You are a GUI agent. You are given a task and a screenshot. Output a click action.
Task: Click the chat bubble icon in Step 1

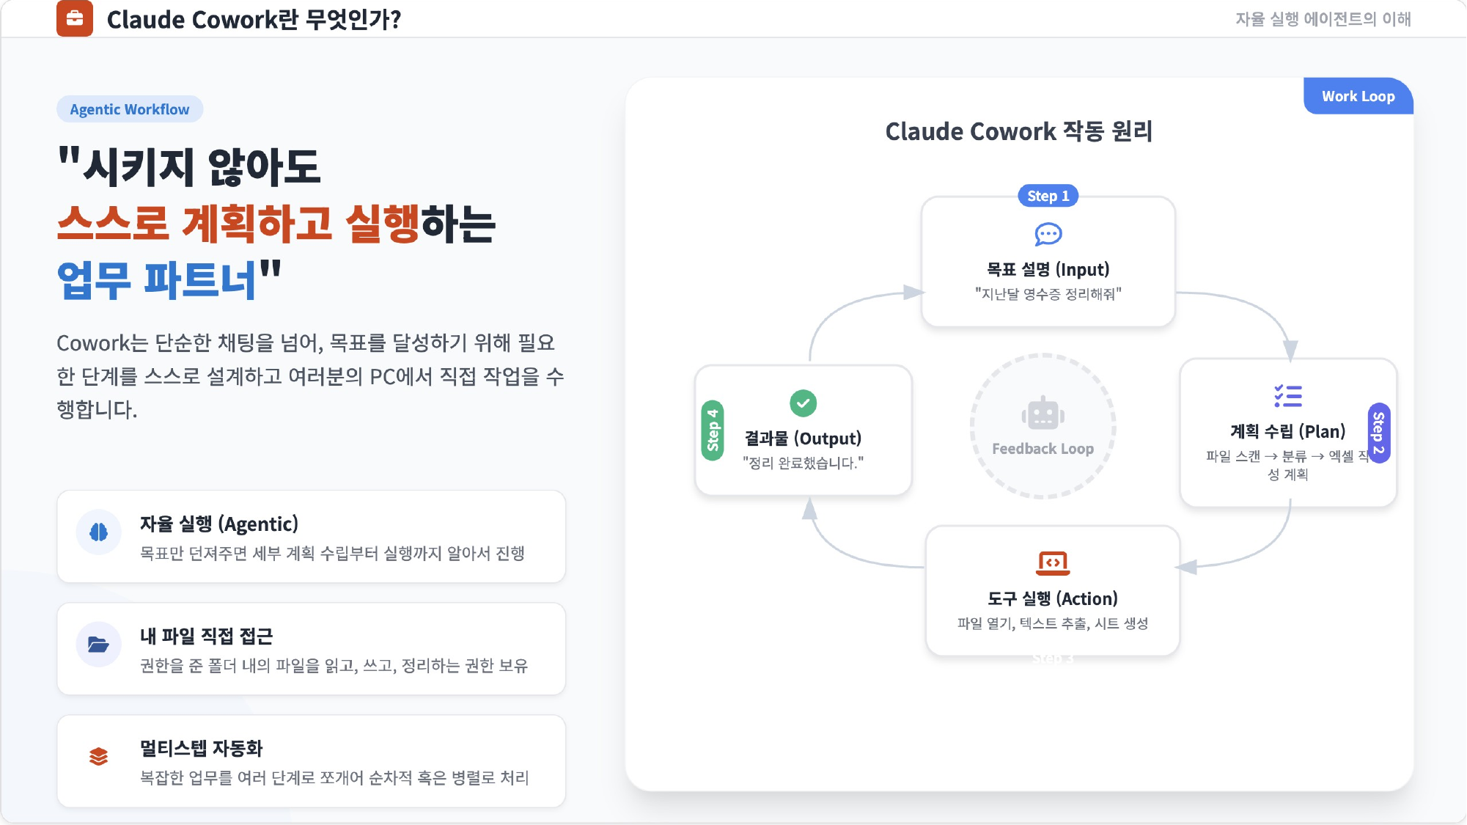tap(1048, 235)
